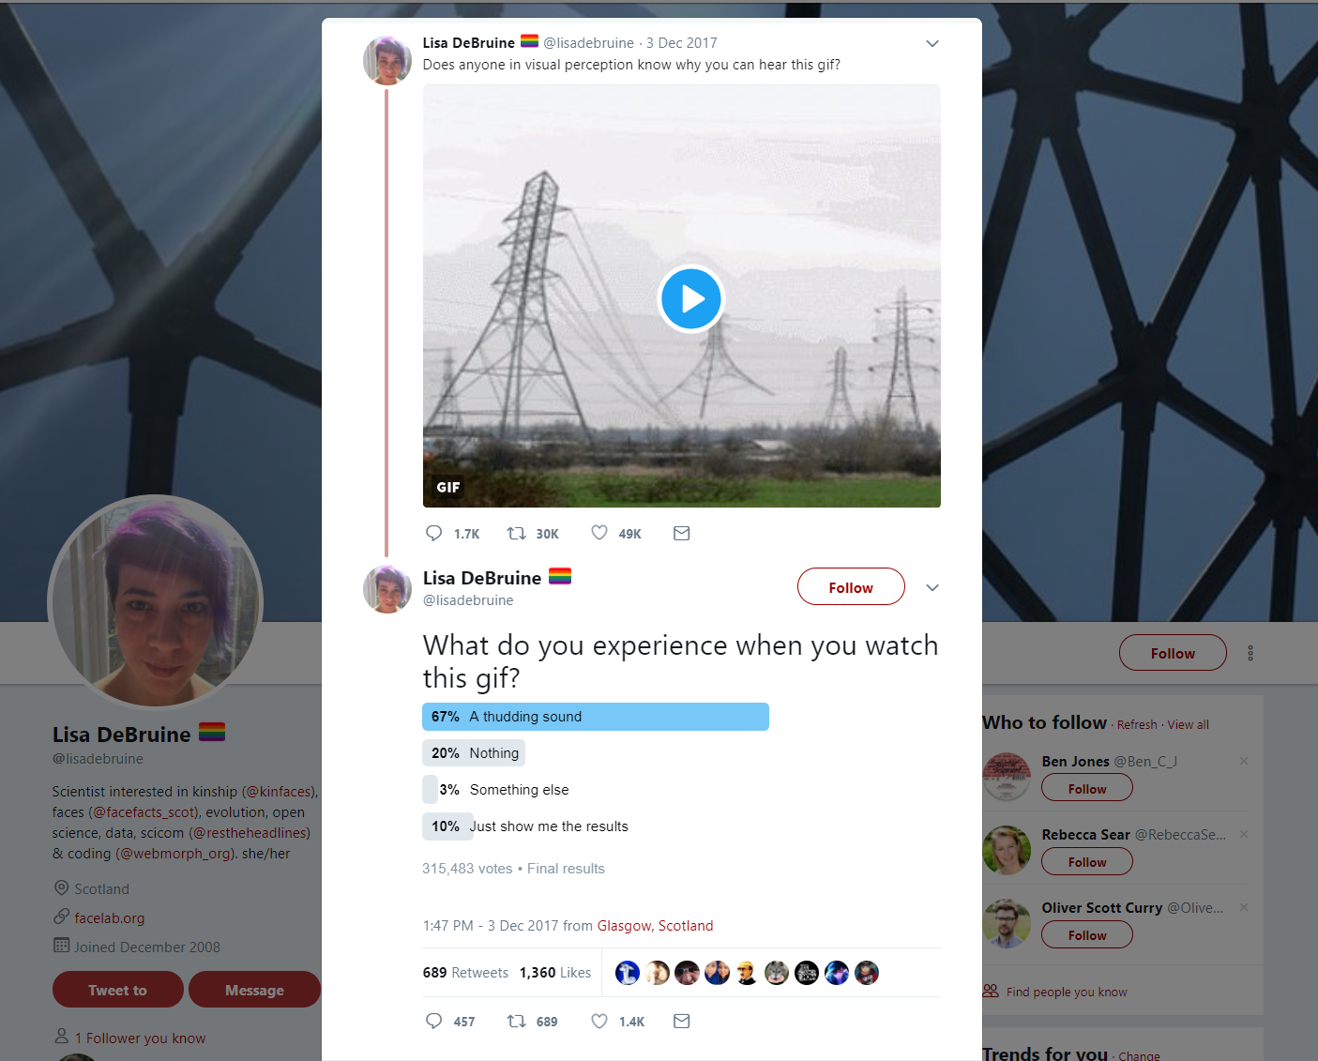Like the original GIF tweet
The image size is (1318, 1061).
point(599,534)
